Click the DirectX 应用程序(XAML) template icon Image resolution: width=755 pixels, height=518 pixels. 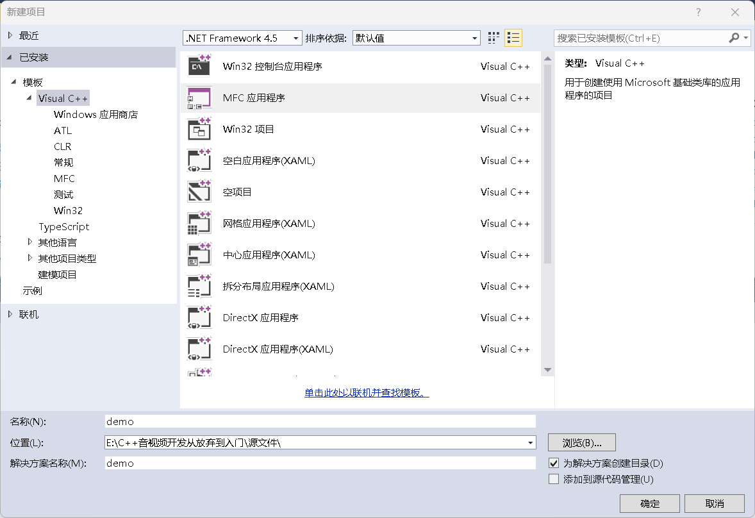coord(199,349)
